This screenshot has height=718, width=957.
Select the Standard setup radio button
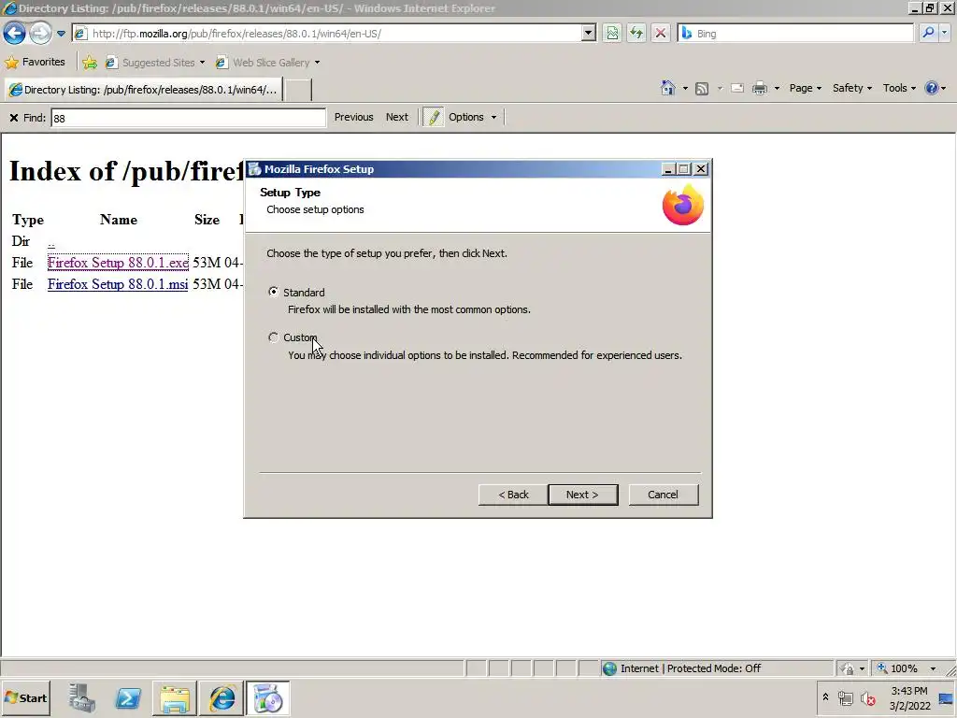tap(274, 292)
